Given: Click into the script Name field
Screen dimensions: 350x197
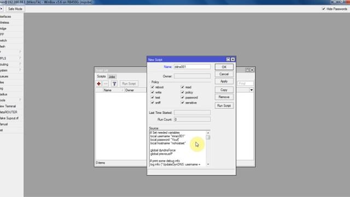Looking at the screenshot, I should (x=192, y=67).
